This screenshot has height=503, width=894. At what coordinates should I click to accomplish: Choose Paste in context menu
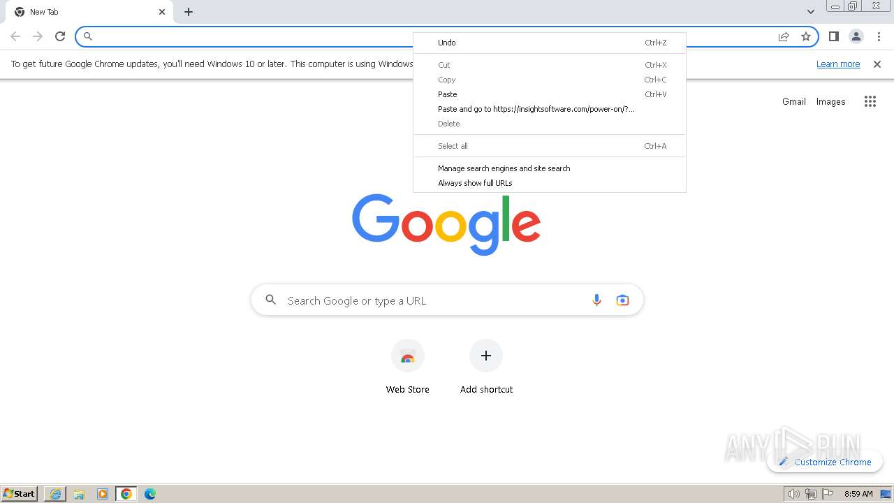(x=550, y=94)
